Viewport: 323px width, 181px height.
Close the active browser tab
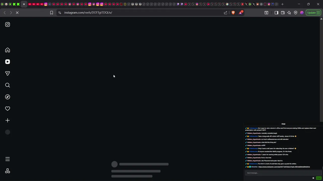[x=24, y=4]
